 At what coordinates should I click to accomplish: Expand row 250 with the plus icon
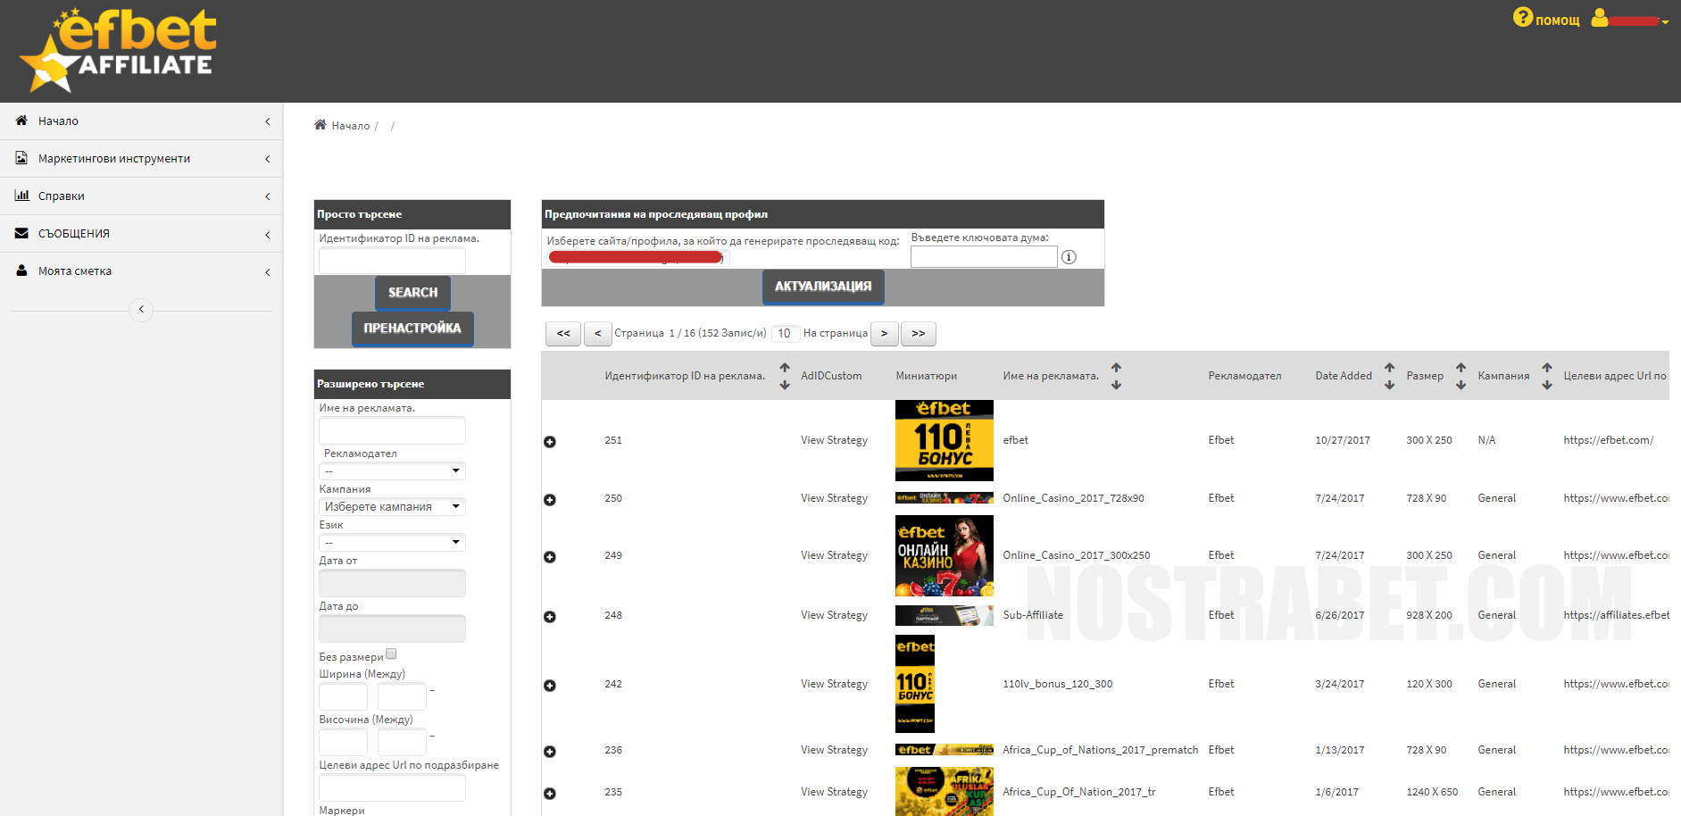coord(550,500)
